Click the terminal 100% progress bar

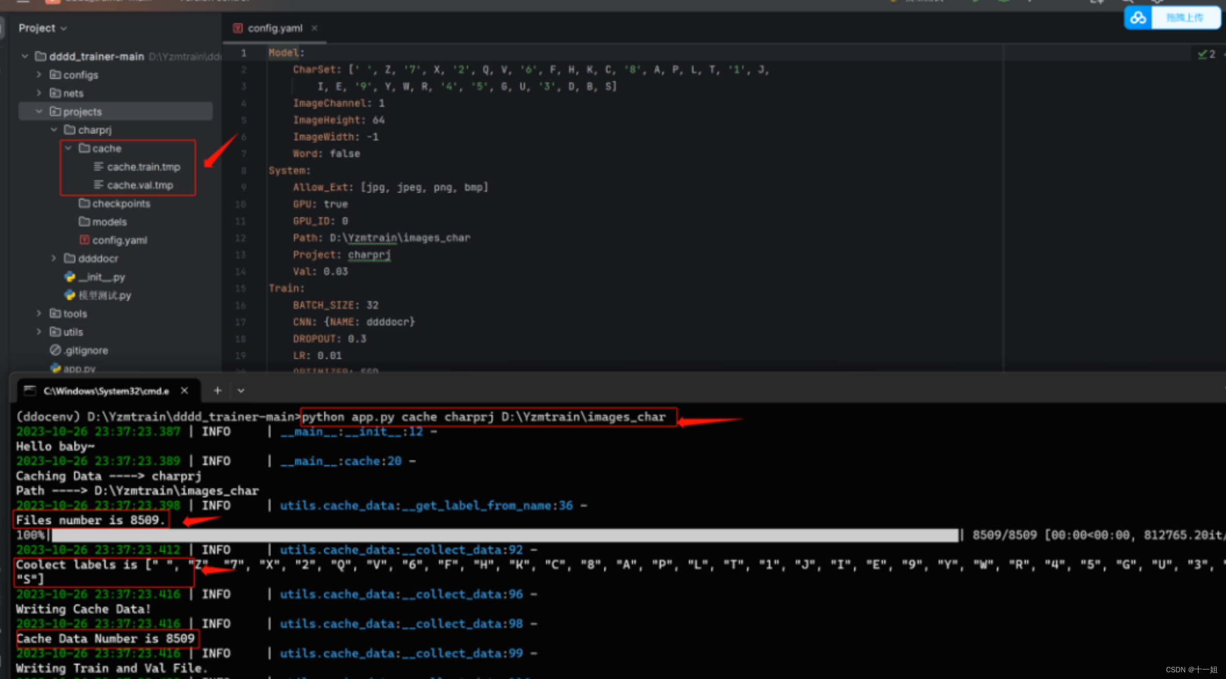point(505,535)
